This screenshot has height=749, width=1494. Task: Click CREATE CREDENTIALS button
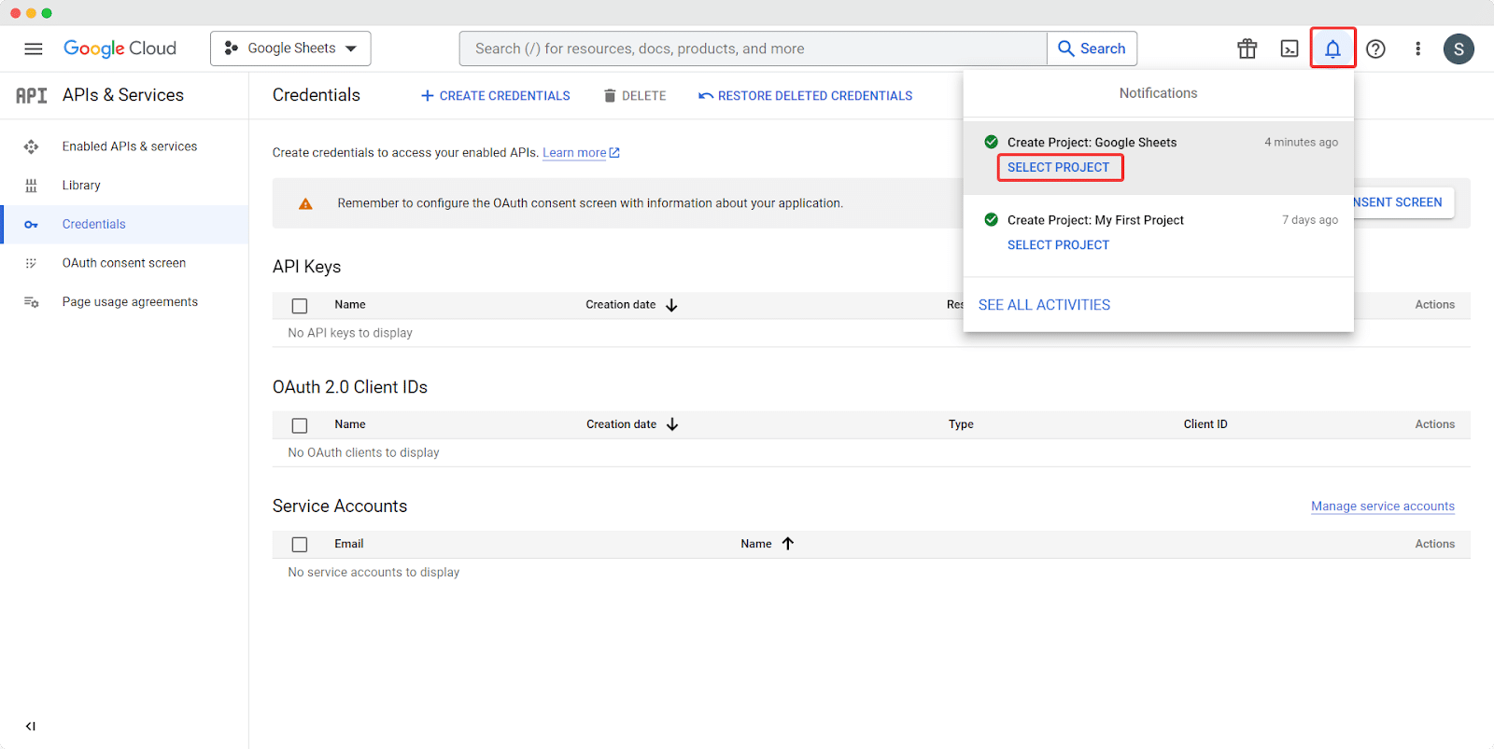click(x=495, y=96)
